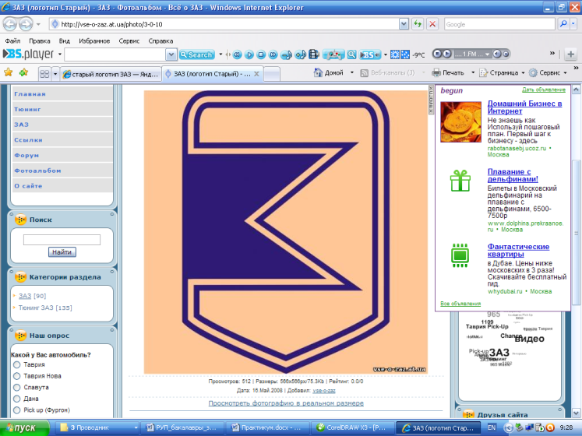Click the BS.player Search button
Viewport: 582px width, 436px height.
pyautogui.click(x=196, y=55)
